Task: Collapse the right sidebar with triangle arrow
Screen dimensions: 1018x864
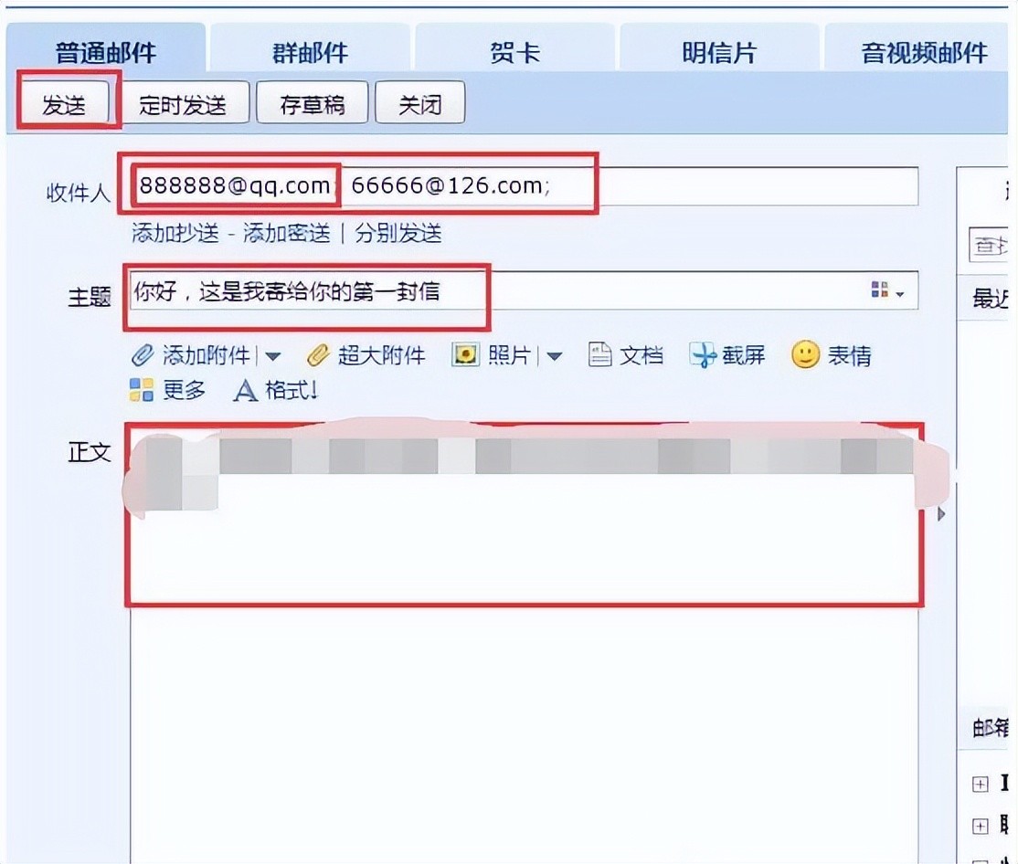Action: (940, 514)
